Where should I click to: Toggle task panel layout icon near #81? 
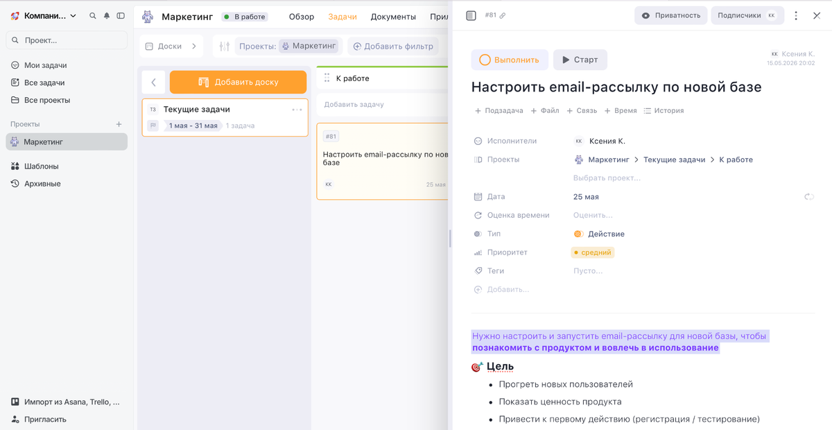pyautogui.click(x=471, y=15)
